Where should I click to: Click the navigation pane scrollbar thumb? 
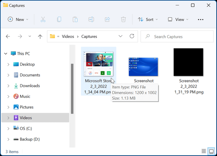pyautogui.click(x=72, y=88)
